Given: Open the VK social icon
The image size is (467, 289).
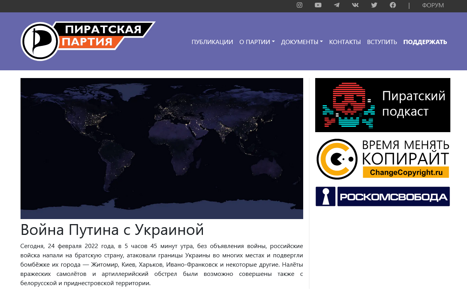Looking at the screenshot, I should pyautogui.click(x=355, y=5).
